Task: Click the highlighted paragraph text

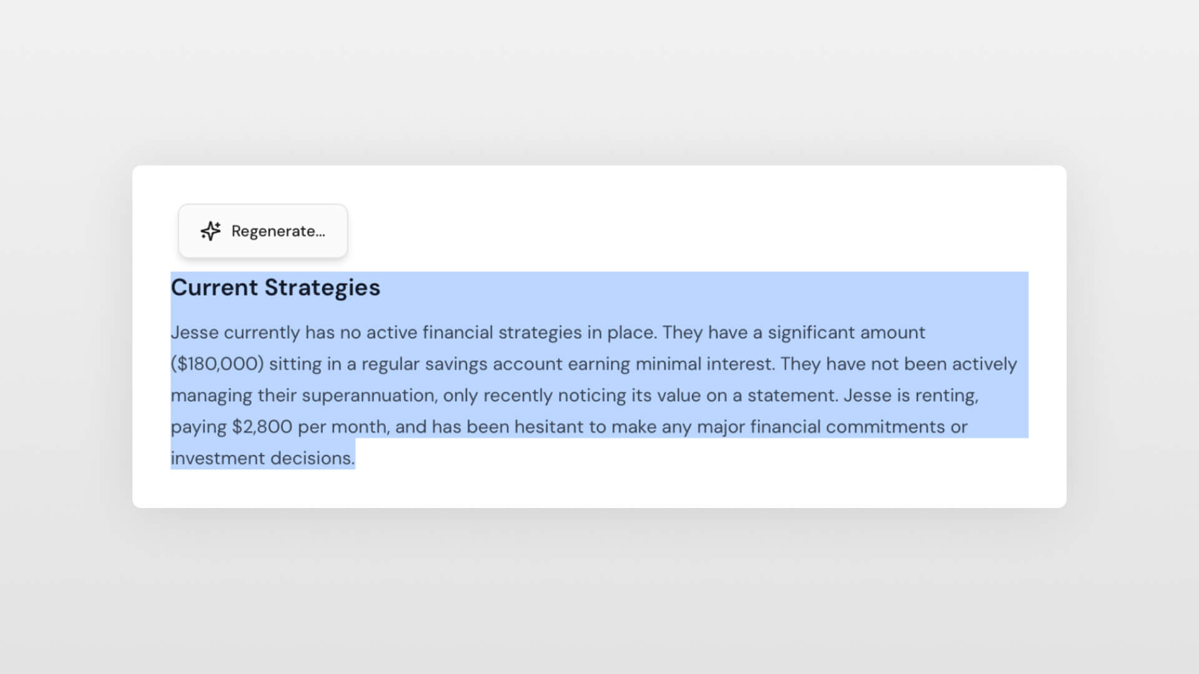Action: click(562, 395)
